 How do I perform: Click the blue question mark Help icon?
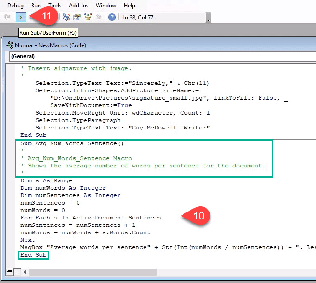click(112, 17)
